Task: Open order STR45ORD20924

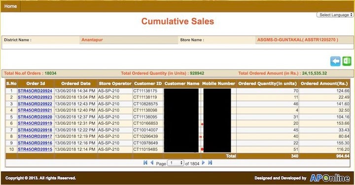Action: point(35,91)
